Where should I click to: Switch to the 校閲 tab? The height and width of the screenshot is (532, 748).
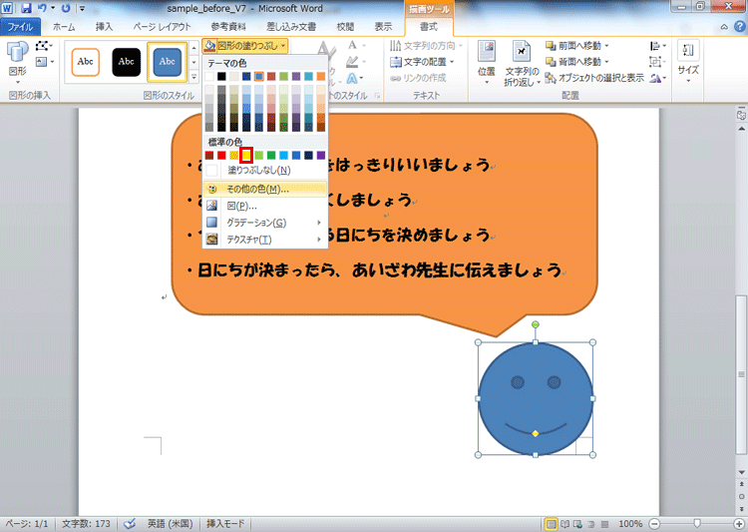tap(345, 27)
